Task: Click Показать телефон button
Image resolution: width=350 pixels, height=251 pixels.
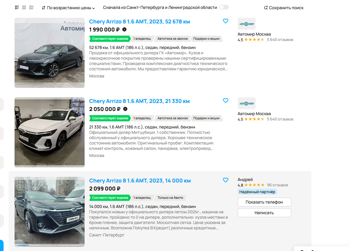Action: pos(264,202)
